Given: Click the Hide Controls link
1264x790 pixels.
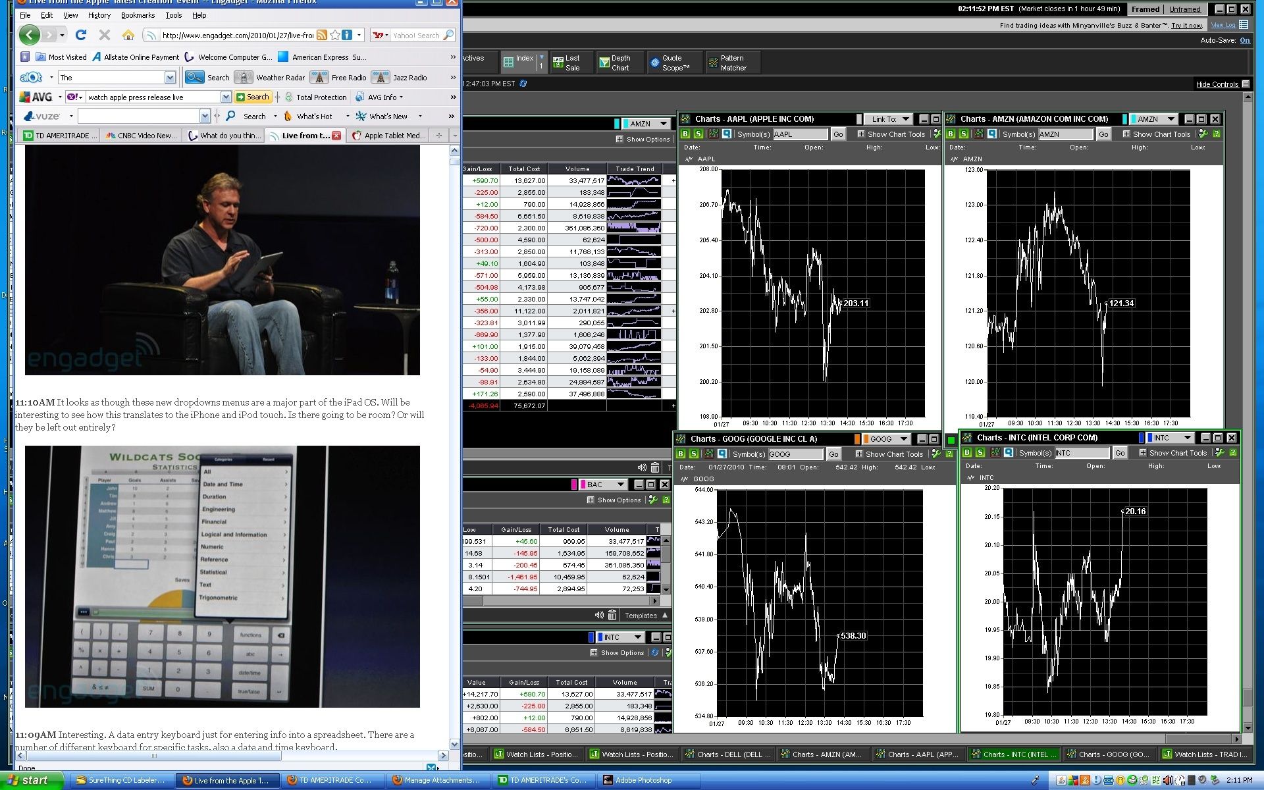Looking at the screenshot, I should point(1217,84).
